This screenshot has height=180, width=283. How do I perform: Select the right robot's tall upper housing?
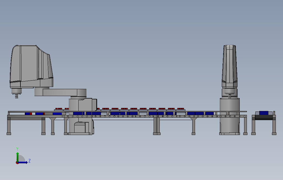229,66
